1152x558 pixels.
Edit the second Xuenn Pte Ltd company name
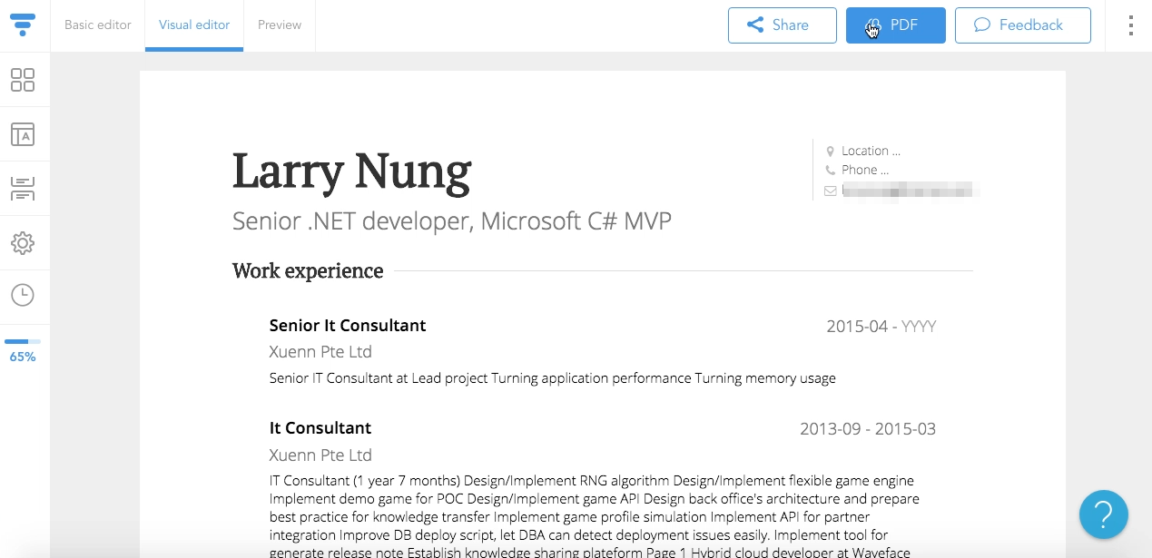click(x=320, y=455)
